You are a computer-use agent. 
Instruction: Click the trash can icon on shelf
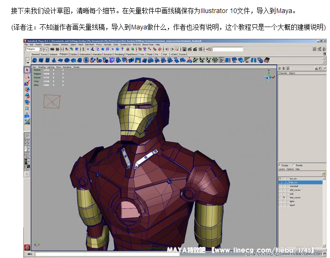tap(324, 54)
